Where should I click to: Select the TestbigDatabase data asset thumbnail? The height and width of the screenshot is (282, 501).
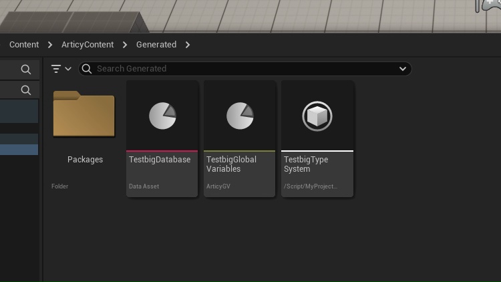coord(162,116)
